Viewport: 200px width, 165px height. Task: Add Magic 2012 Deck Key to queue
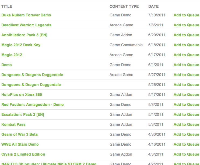pos(186,45)
